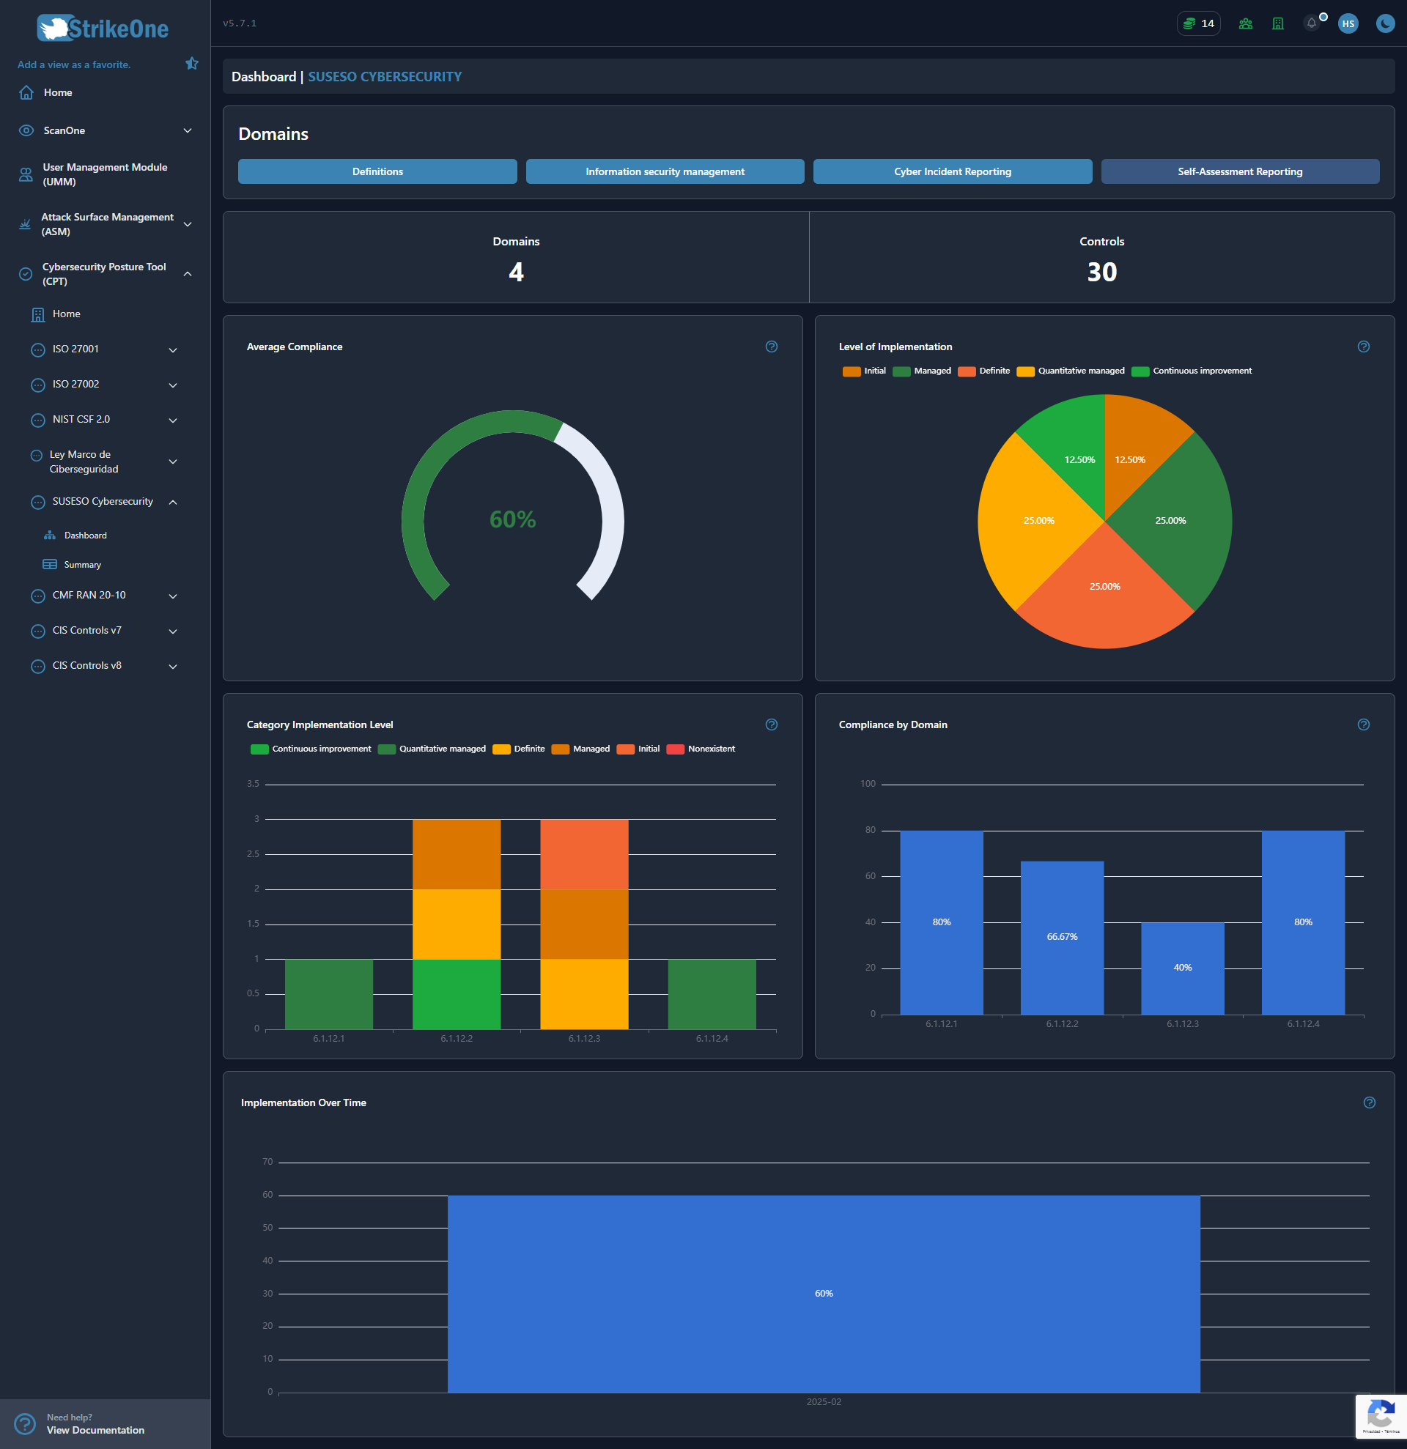Open the organization building icon in header
The height and width of the screenshot is (1449, 1407).
(x=1277, y=23)
